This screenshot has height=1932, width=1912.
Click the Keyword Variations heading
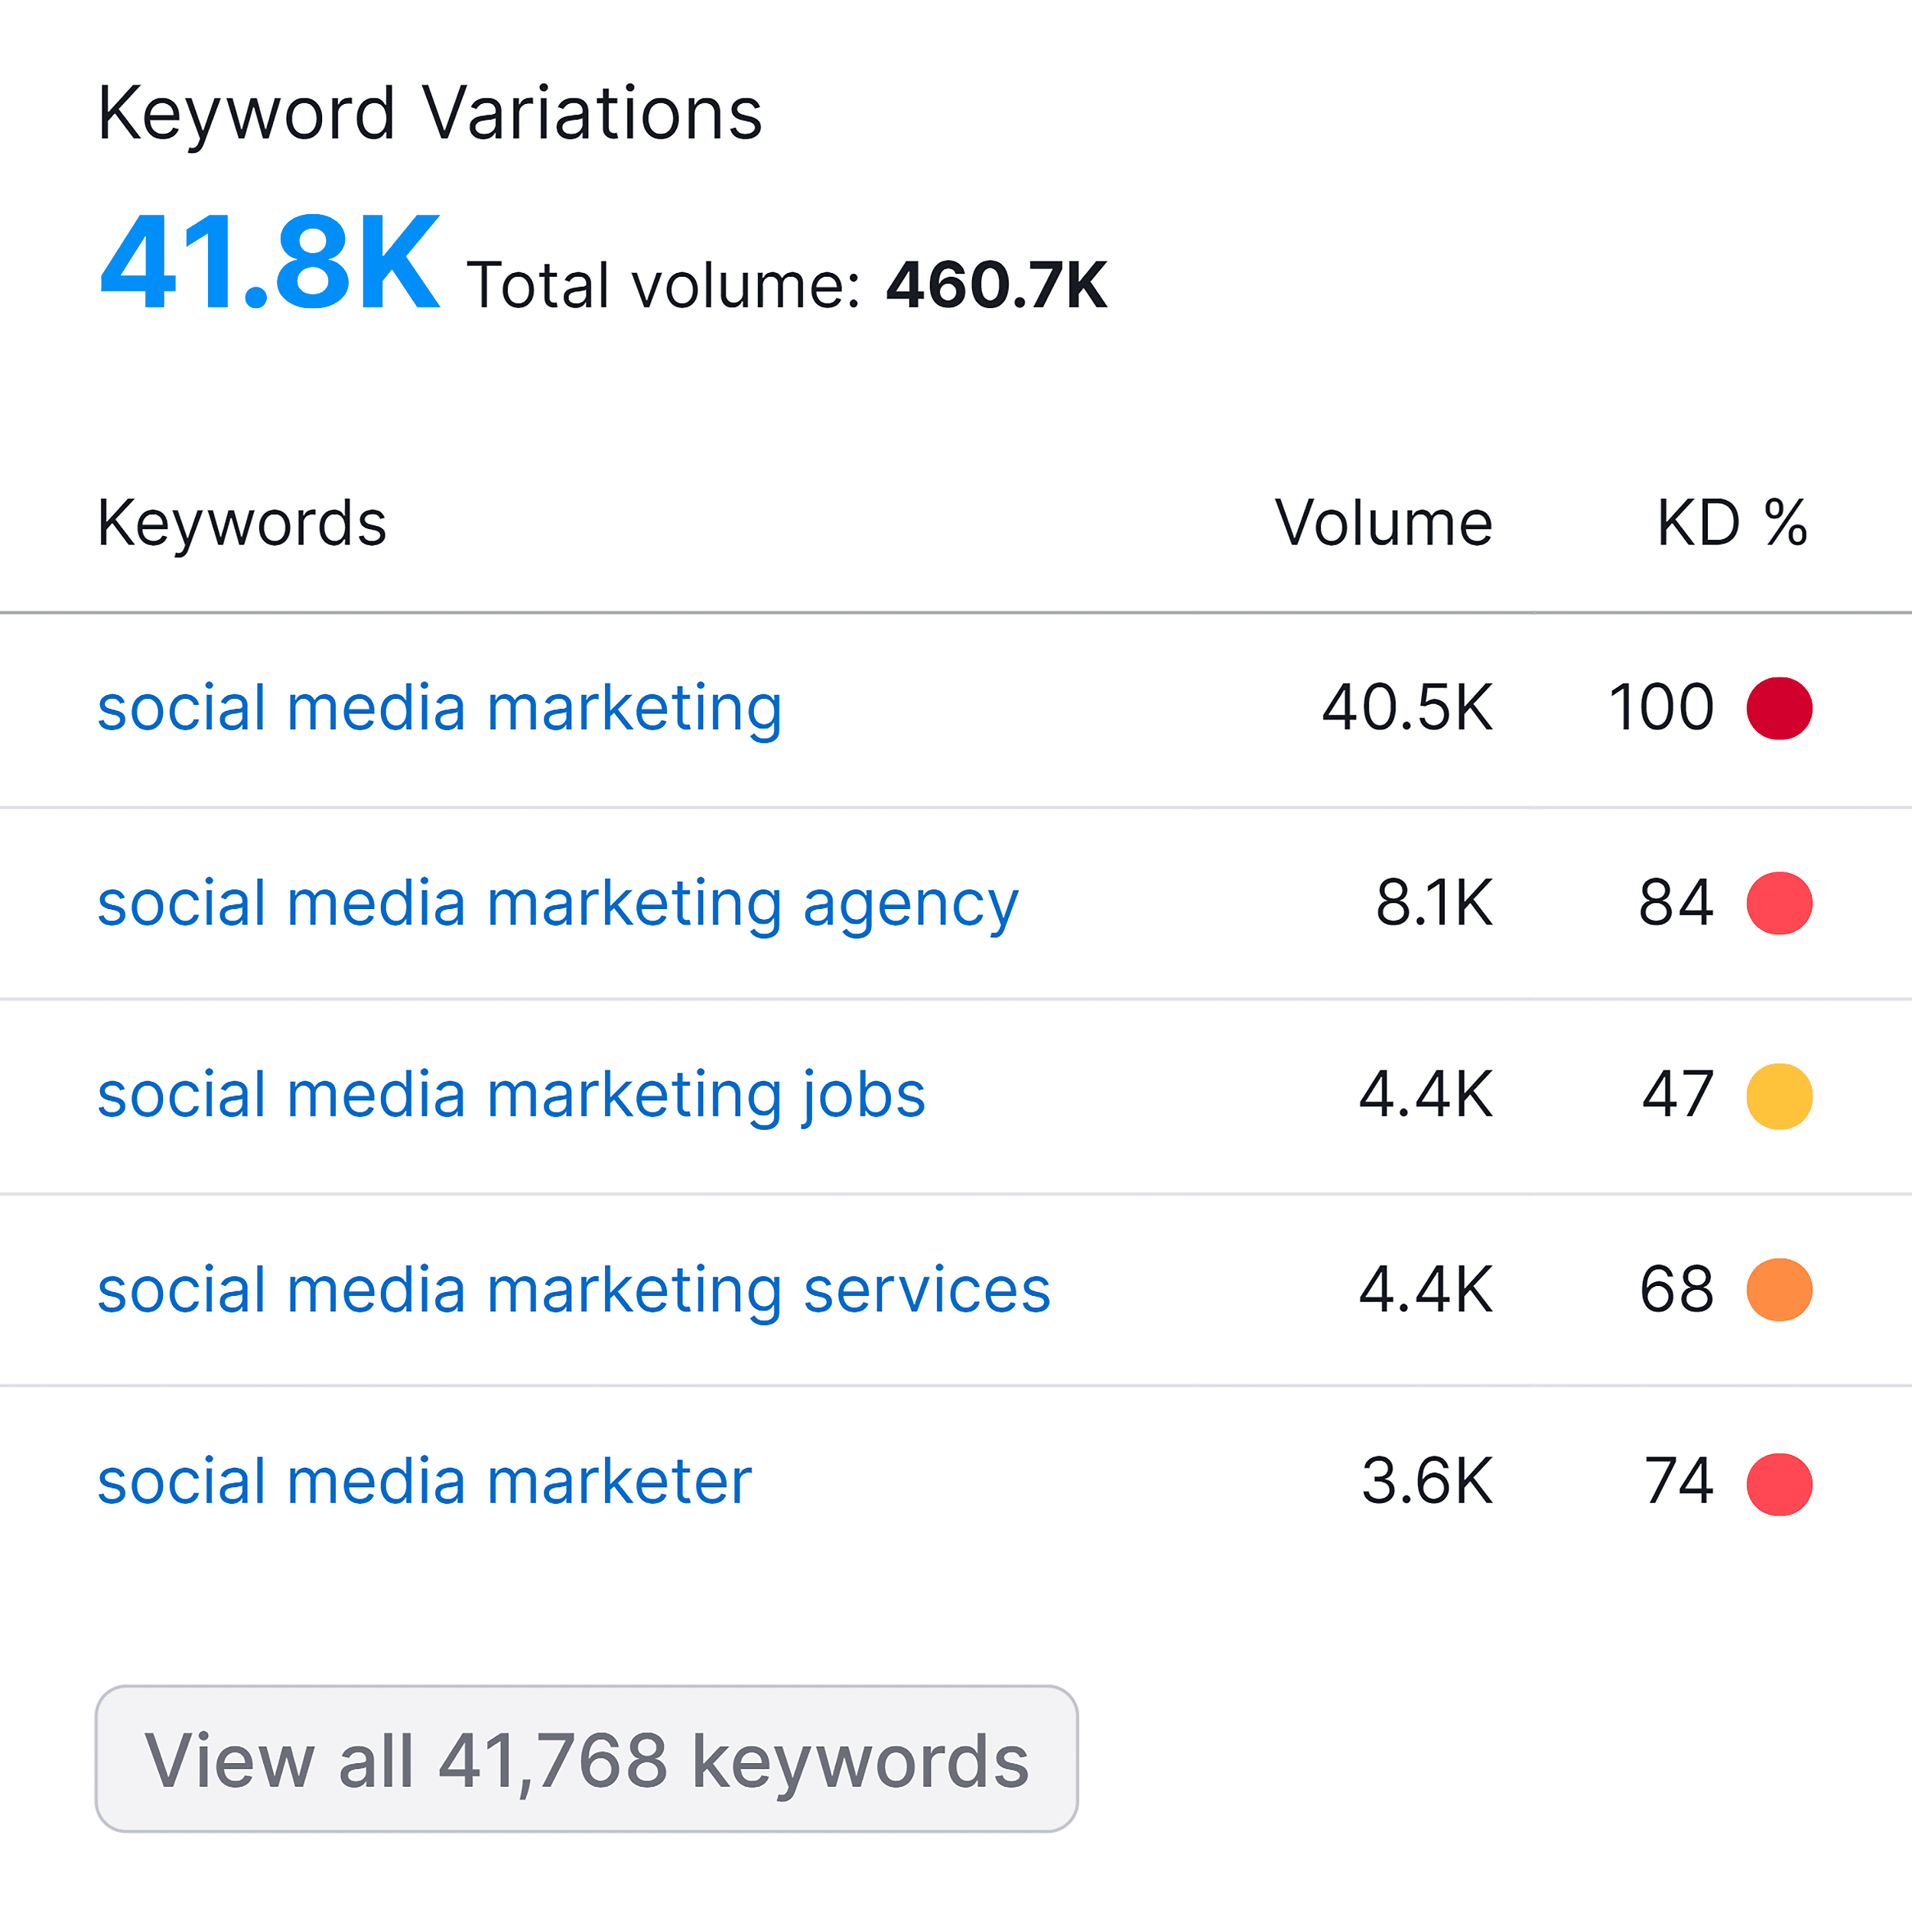click(431, 113)
